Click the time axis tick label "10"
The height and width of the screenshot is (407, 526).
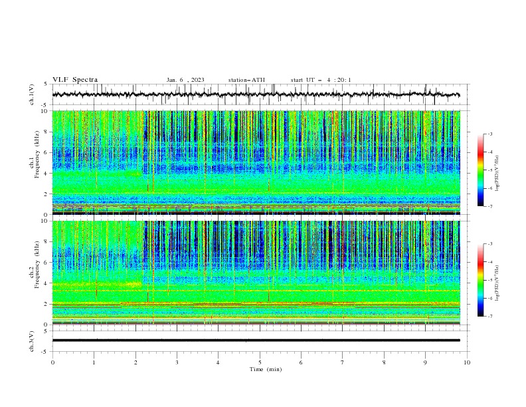pos(467,362)
